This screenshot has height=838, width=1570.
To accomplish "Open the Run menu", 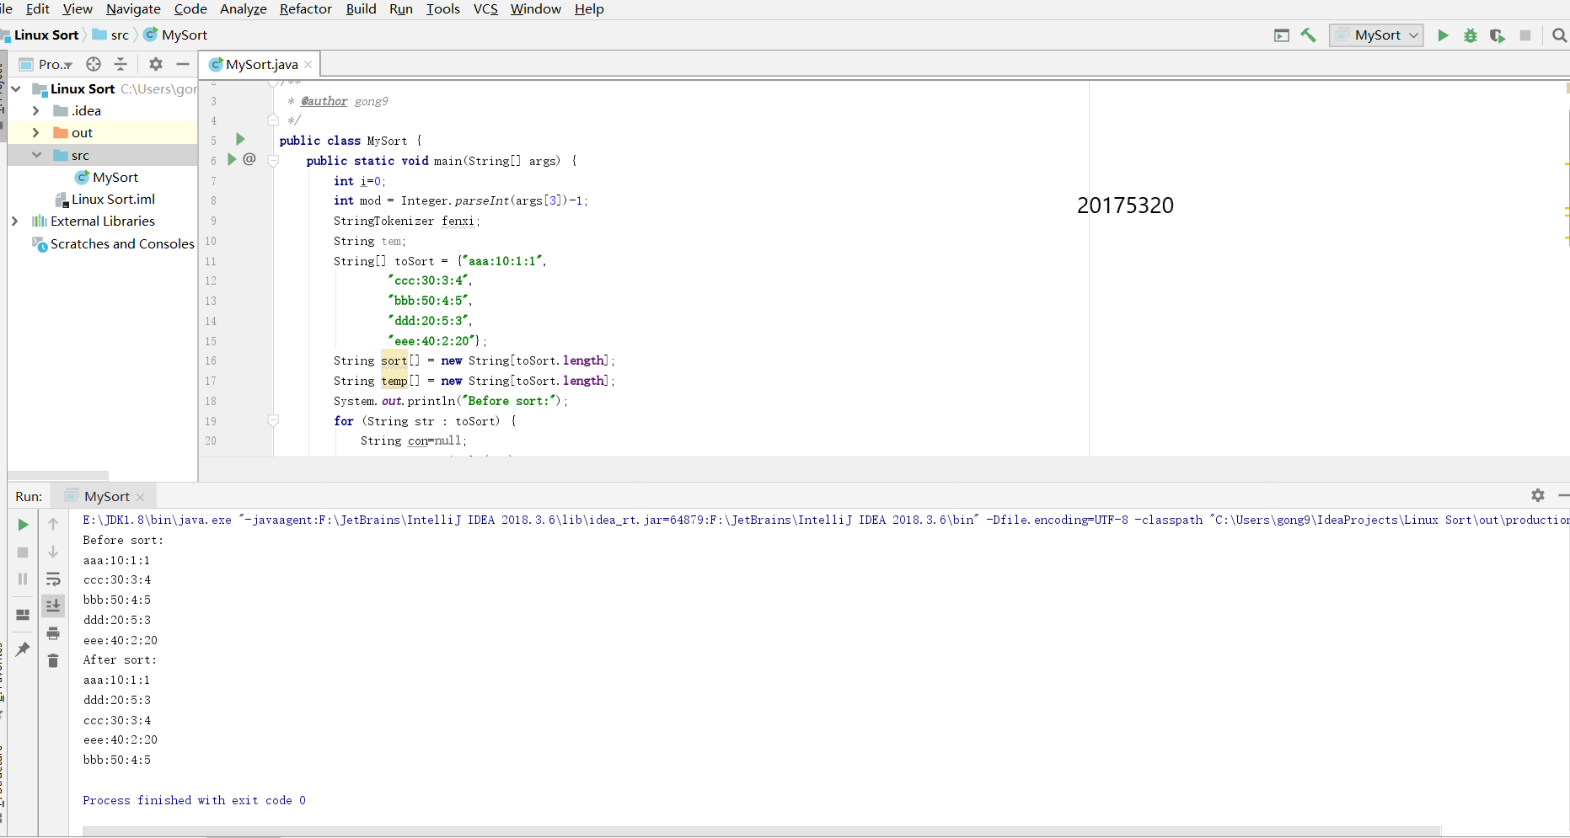I will point(401,9).
